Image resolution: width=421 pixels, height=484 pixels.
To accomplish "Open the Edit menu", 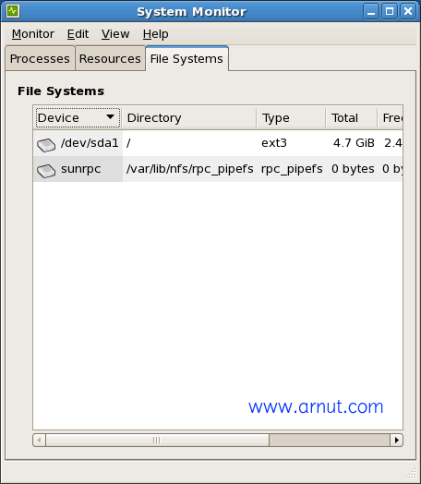I will 78,34.
